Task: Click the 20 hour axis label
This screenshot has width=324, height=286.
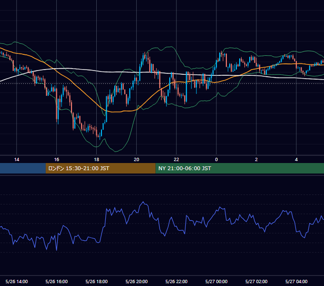Action: pos(136,160)
